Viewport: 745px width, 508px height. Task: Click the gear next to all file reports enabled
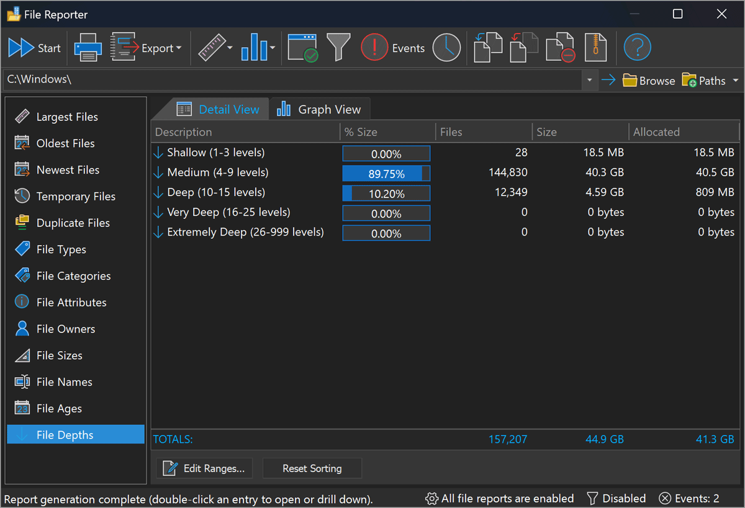[x=431, y=498]
